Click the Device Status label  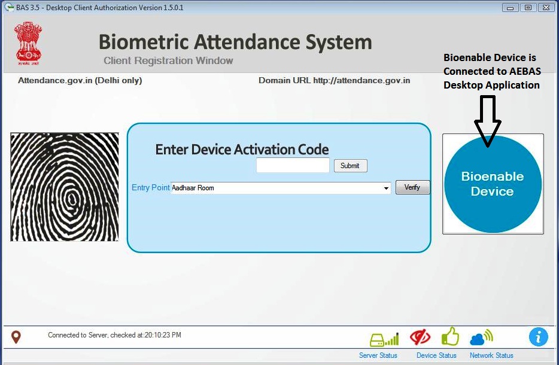tap(436, 355)
